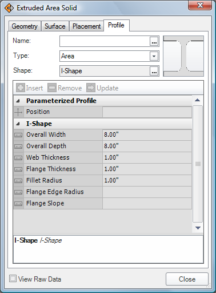Select the Flange Edge Radius property label
Screen dimensions: 216x293
(55, 192)
